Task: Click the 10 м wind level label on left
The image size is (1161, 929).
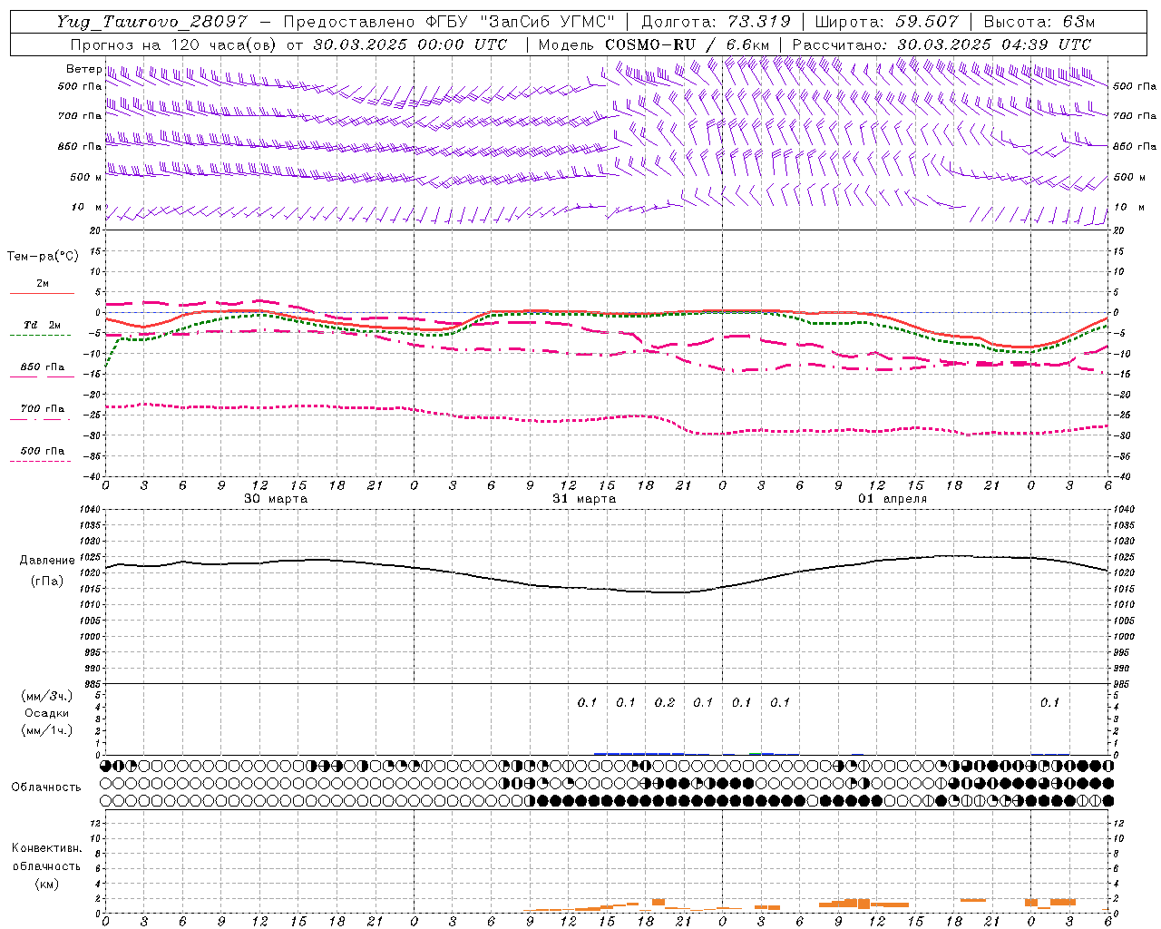Action: [87, 207]
